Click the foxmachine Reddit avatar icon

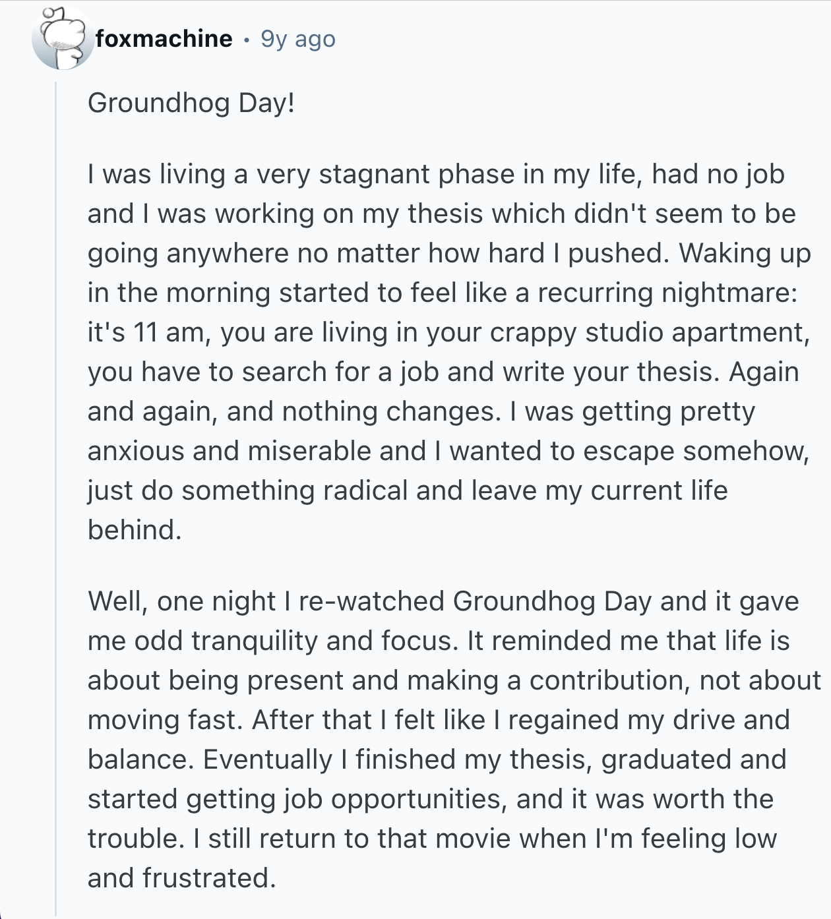(x=63, y=40)
